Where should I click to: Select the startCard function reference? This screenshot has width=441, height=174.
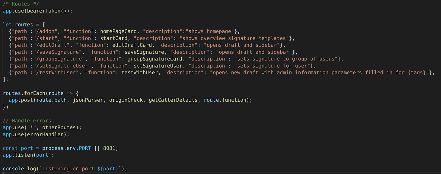coord(114,38)
